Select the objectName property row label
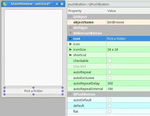This screenshot has height=116, width=150. coord(84,22)
